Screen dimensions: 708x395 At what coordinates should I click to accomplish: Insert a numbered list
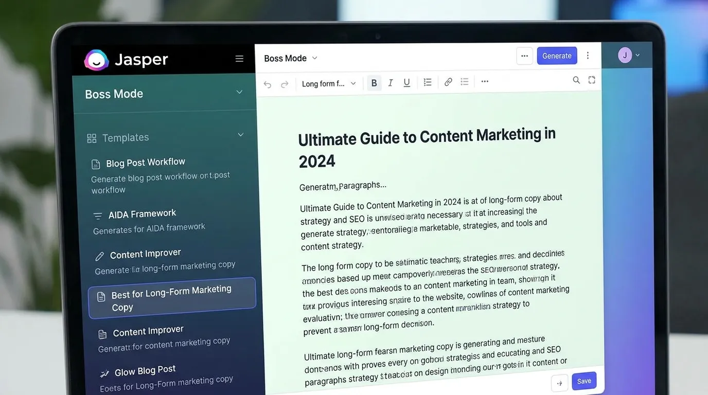click(x=428, y=82)
